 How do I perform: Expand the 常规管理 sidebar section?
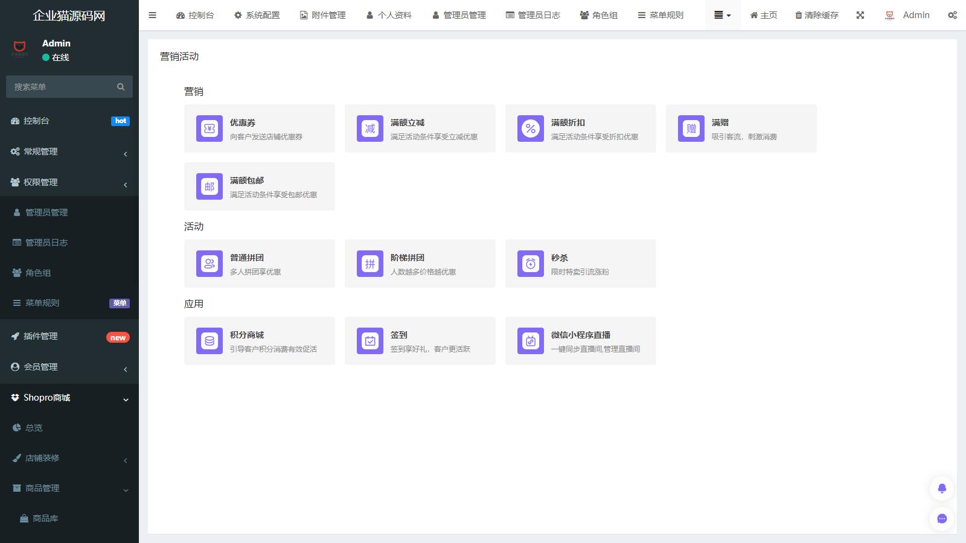69,151
